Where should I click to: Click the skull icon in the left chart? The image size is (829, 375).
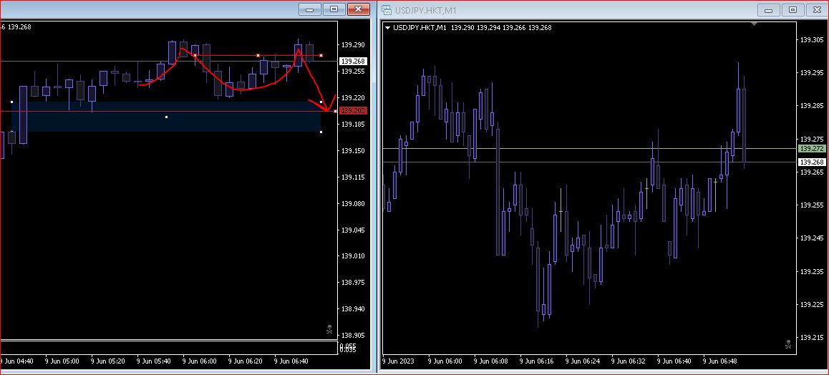pyautogui.click(x=329, y=330)
